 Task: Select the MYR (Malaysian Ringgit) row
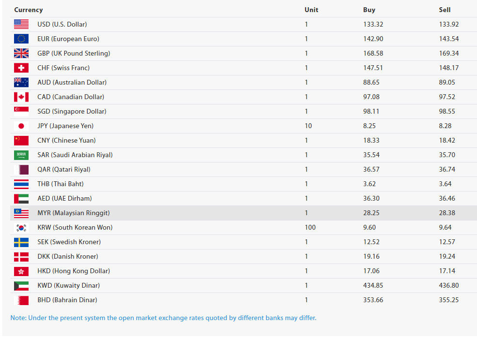click(244, 213)
